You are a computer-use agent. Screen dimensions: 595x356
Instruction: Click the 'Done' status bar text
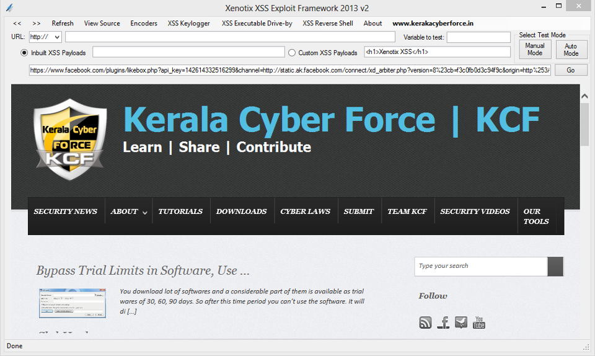(x=14, y=345)
